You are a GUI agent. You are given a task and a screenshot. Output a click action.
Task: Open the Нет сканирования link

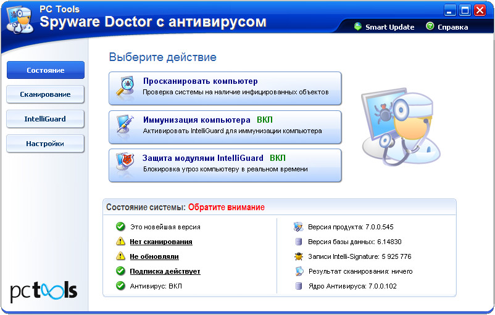160,242
